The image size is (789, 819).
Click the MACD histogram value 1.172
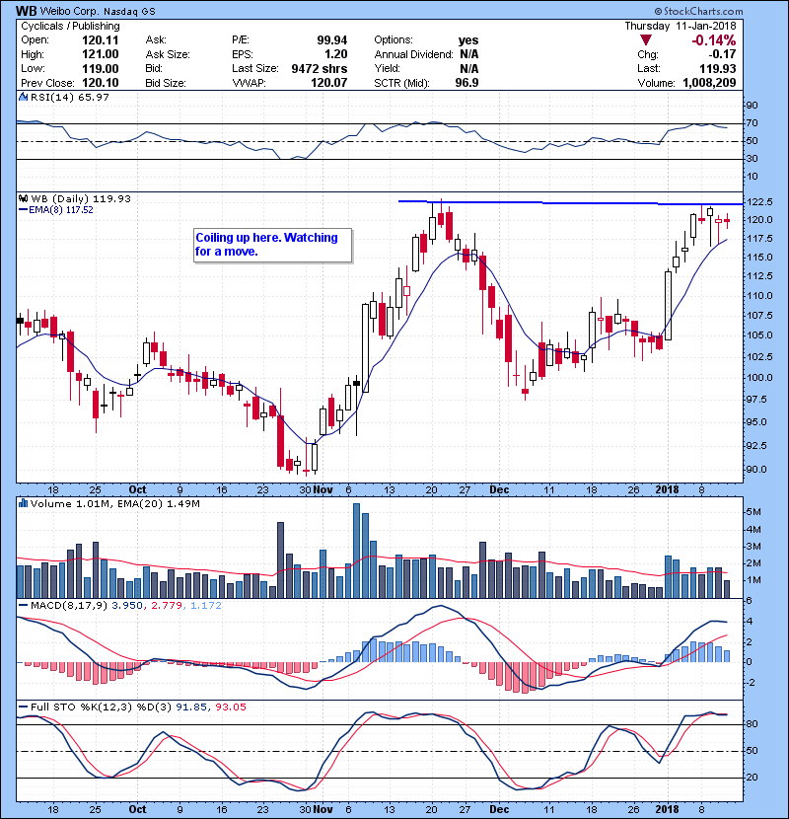point(206,606)
